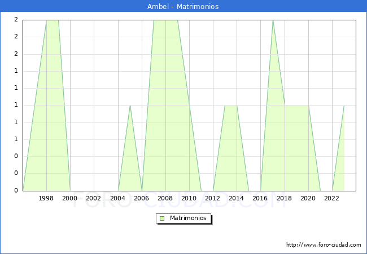This screenshot has width=367, height=254.
Task: Click x-axis label 2022
Action: click(331, 198)
